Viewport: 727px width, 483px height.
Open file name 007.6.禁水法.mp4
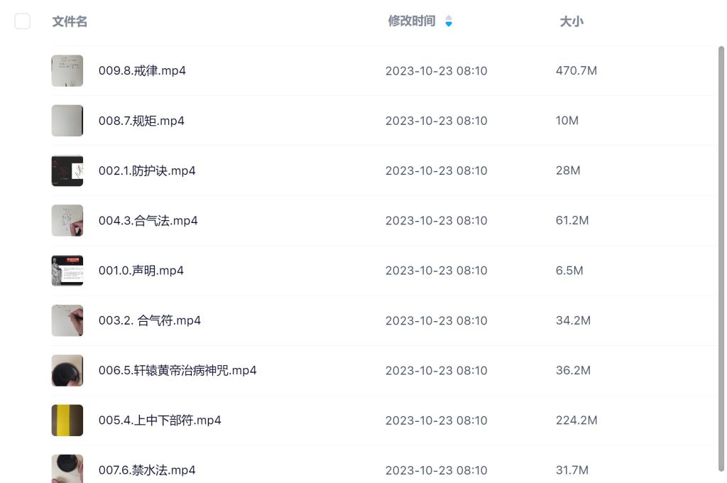tap(147, 470)
